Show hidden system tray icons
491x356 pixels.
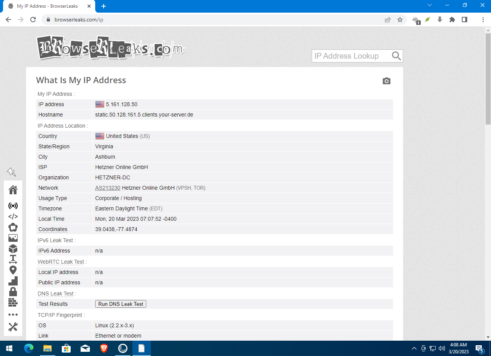pyautogui.click(x=414, y=348)
